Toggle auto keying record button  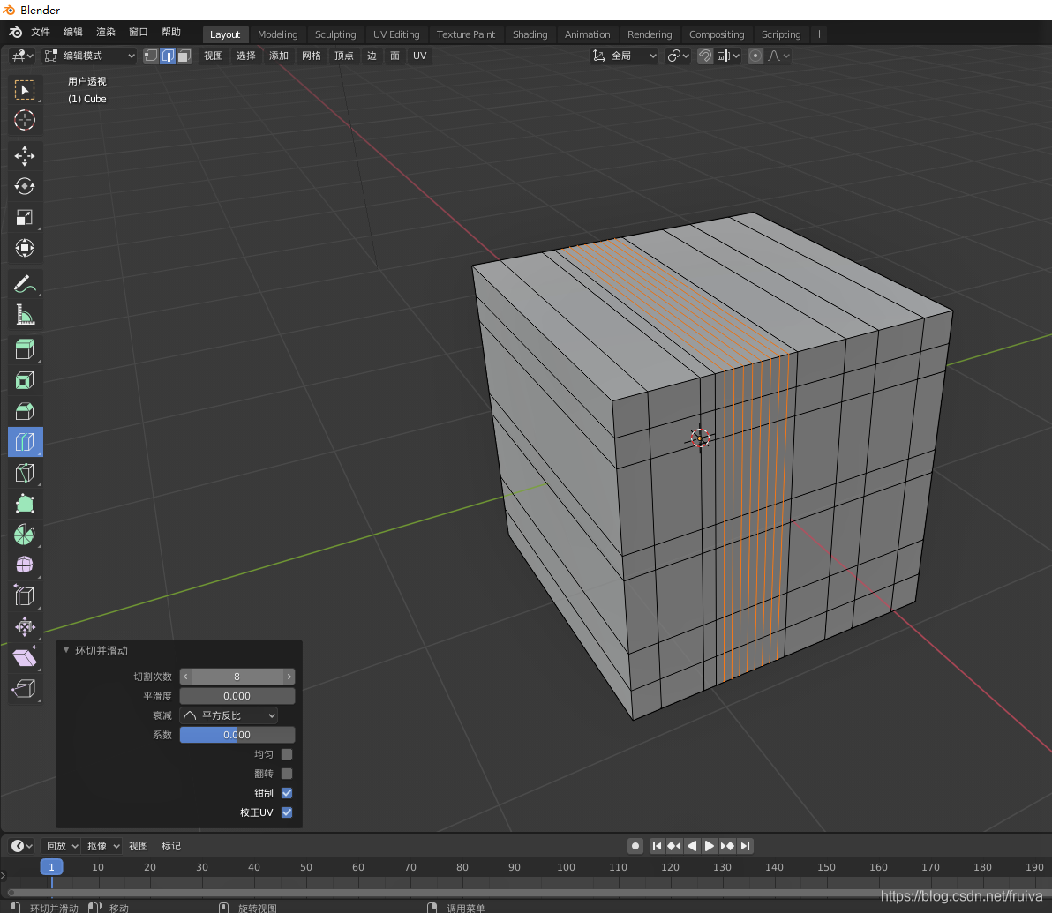(x=635, y=846)
